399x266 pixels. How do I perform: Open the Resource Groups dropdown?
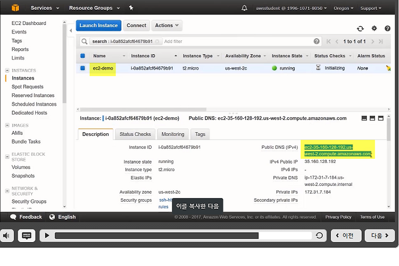[94, 8]
